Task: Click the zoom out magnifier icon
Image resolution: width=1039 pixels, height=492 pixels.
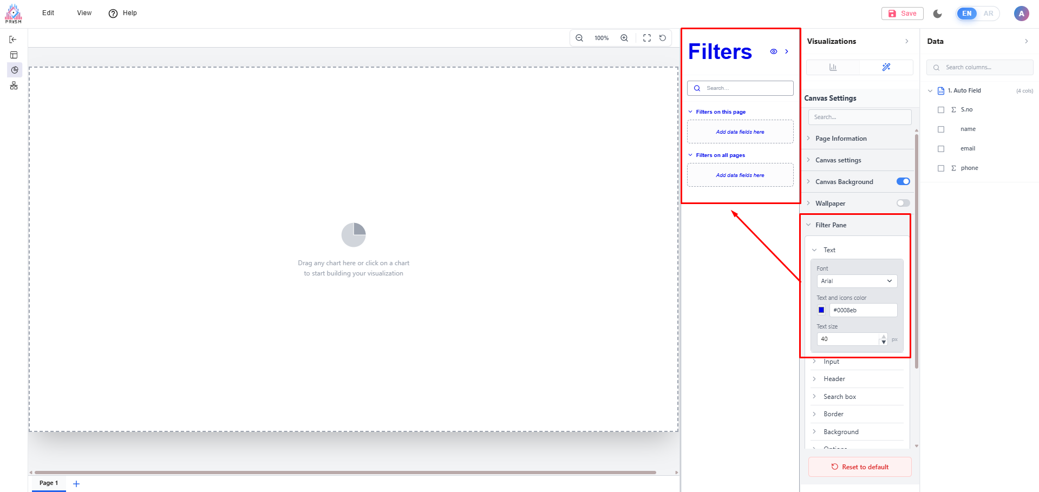Action: tap(579, 38)
